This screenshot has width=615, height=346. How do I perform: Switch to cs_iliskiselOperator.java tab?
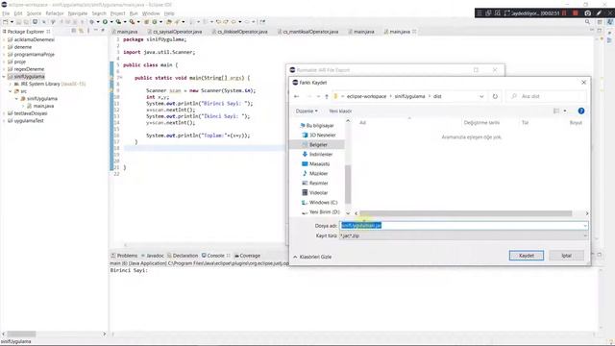tap(240, 32)
